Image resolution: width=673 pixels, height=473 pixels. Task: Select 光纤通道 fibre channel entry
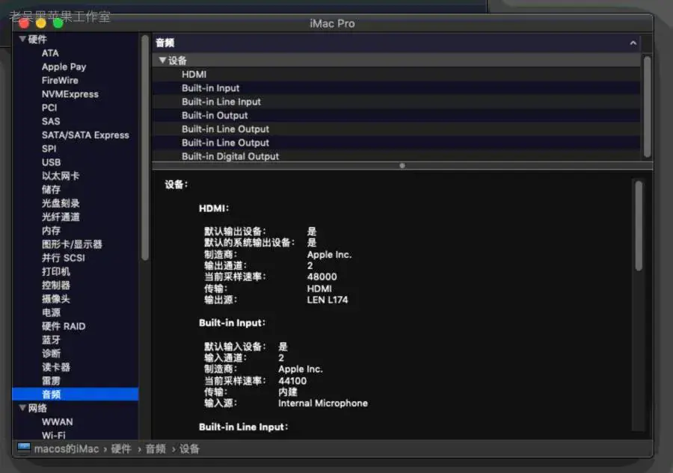pyautogui.click(x=61, y=217)
